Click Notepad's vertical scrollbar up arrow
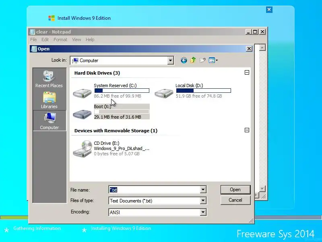Image resolution: width=322 pixels, height=242 pixels. pos(262,48)
